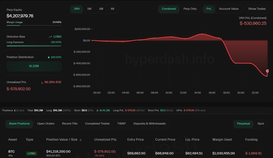Select the Combined view toggle
This screenshot has width=273, height=158.
coord(169,9)
